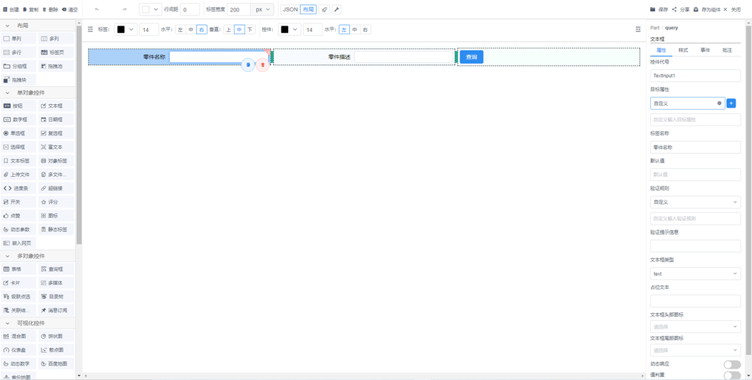752x380 pixels.
Task: Select the 单列 single column layout
Action: [x=19, y=38]
